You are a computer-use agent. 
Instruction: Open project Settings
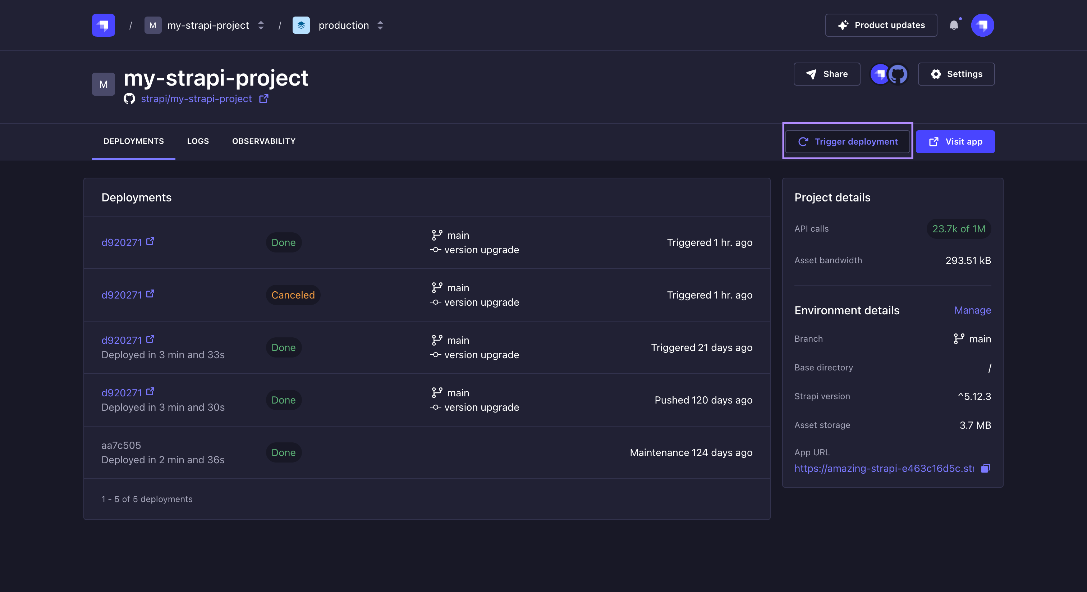[x=956, y=74]
